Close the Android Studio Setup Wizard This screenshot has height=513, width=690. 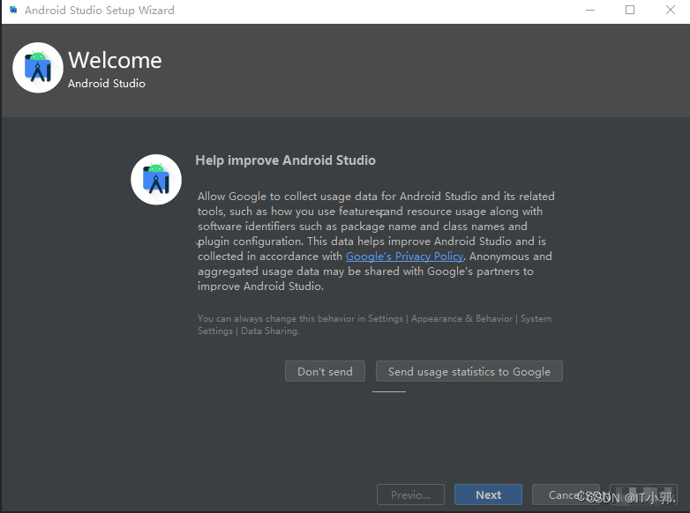pos(671,10)
